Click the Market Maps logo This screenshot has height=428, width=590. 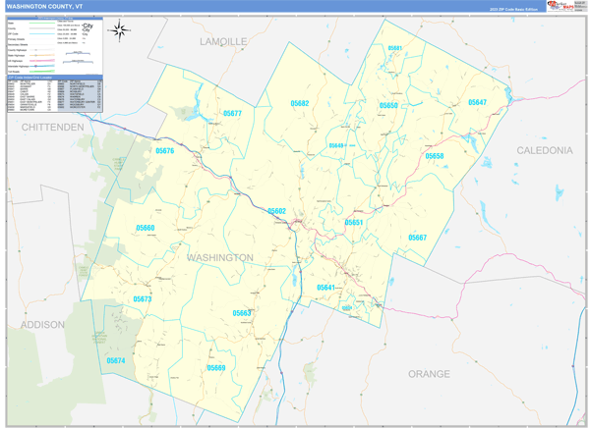564,6
